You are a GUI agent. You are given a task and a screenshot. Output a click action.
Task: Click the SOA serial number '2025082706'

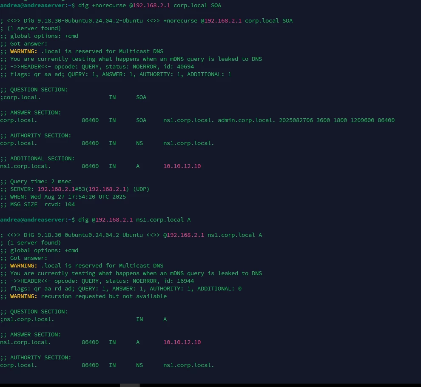pyautogui.click(x=296, y=120)
